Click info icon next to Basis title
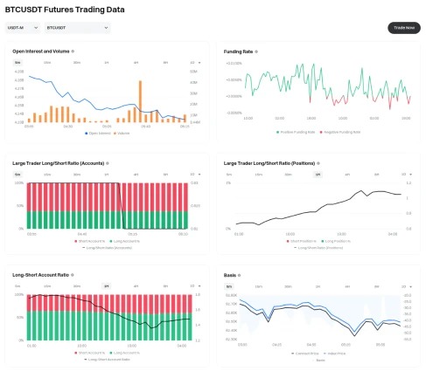This screenshot has height=371, width=426. coord(240,275)
